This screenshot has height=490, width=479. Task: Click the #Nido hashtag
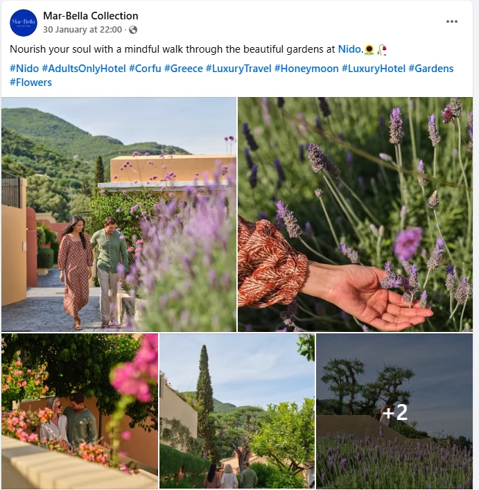tap(24, 69)
